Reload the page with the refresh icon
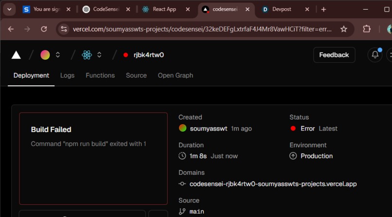 click(44, 29)
